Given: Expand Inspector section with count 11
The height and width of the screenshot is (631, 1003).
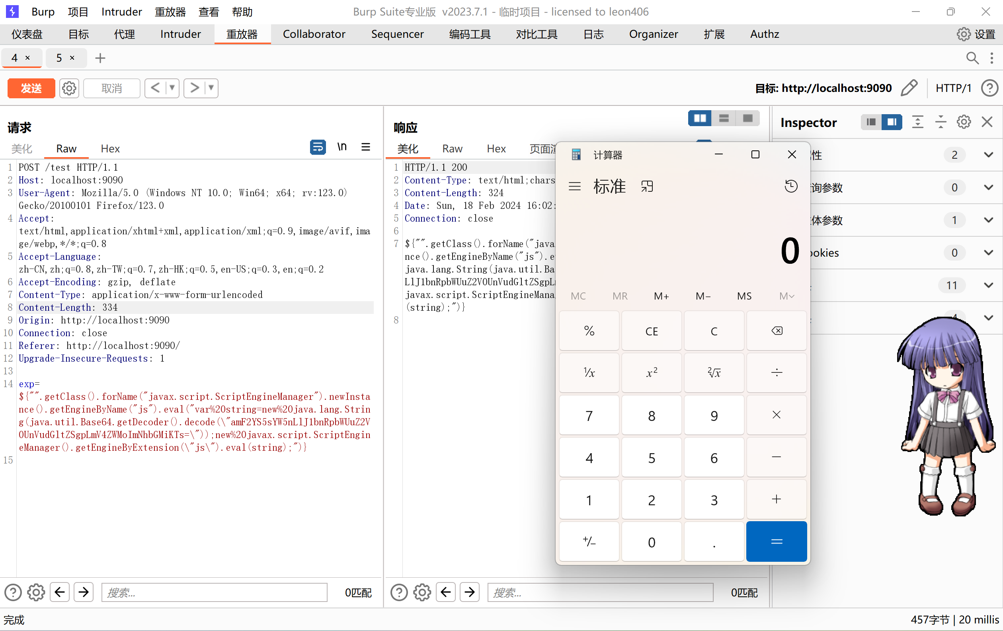Looking at the screenshot, I should pos(988,285).
